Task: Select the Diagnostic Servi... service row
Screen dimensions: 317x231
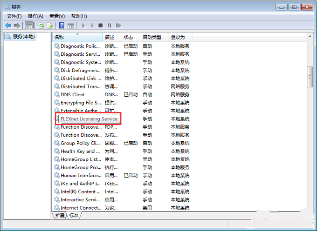Action: 122,54
